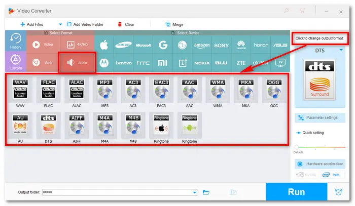
Task: Clear the file list
Action: [126, 24]
